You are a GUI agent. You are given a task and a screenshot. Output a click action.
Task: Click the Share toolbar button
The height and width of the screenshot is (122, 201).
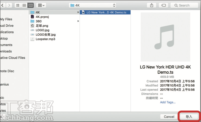151,5
